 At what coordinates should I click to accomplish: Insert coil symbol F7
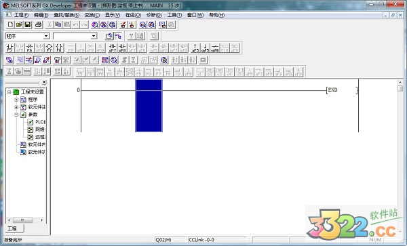[x=49, y=48]
